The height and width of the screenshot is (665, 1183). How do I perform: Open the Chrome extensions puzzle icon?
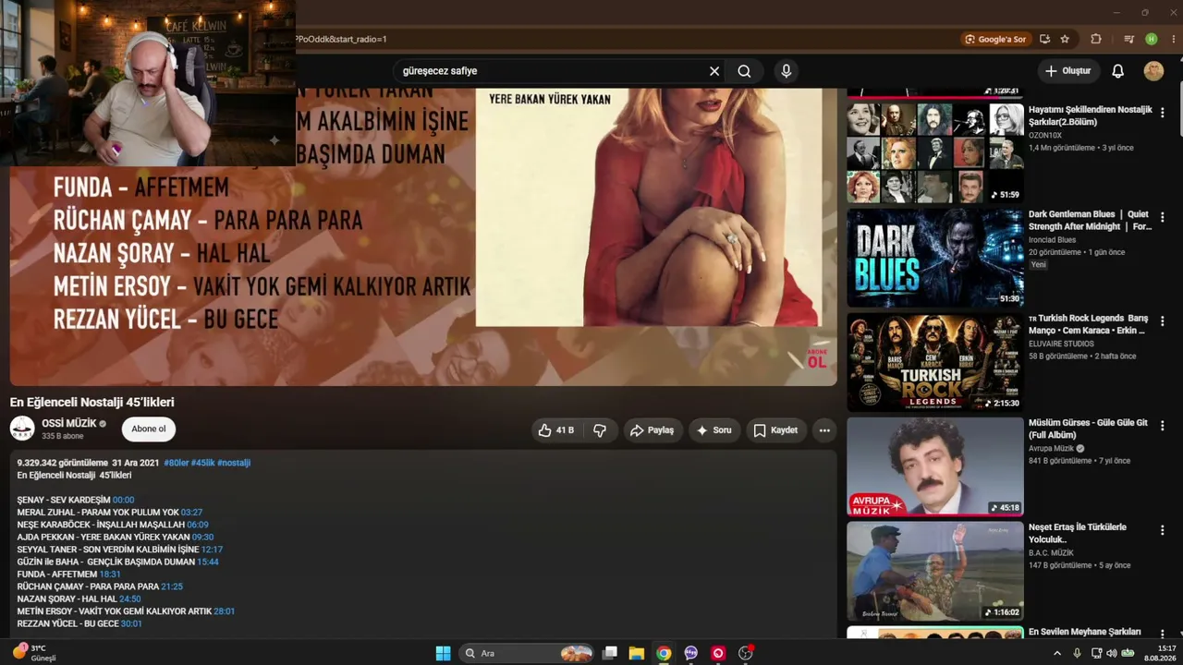1096,40
